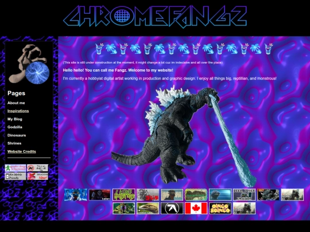Click the 'graphic design is my passion' badge
Screen dimensions: 310x232
15,168
